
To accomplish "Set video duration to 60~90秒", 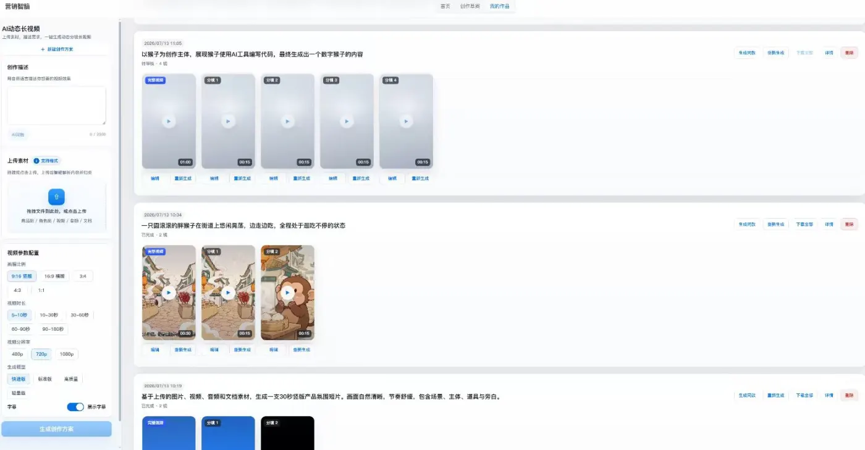I will tap(21, 329).
